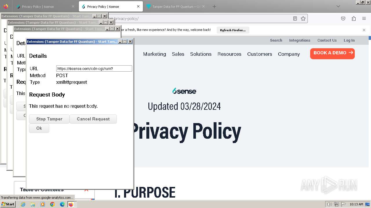Open the Windows Start menu
The image size is (371, 208).
[8, 204]
